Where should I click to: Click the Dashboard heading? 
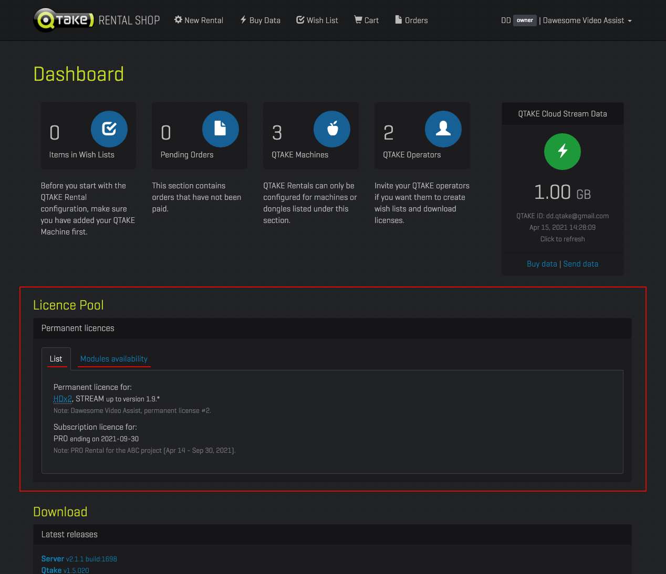click(x=79, y=74)
